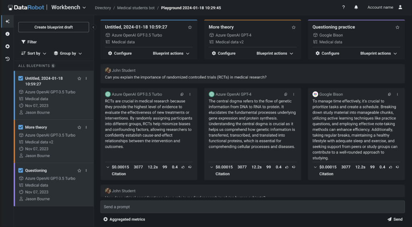This screenshot has height=227, width=412.
Task: Open kebab menu on GPT-3.5 Turbo response
Action: tap(190, 94)
